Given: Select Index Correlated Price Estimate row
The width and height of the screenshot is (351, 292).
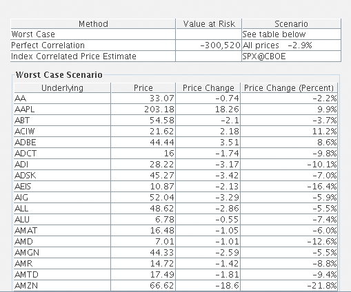Looking at the screenshot, I should (176, 56).
